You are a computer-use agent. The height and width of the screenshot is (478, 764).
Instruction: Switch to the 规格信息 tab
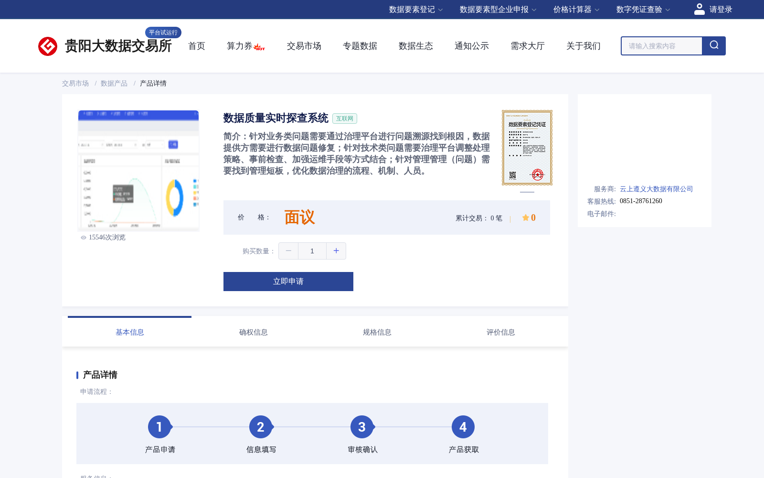377,332
